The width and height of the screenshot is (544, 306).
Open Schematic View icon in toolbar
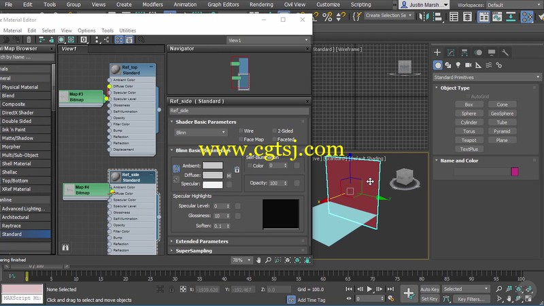coord(511,16)
